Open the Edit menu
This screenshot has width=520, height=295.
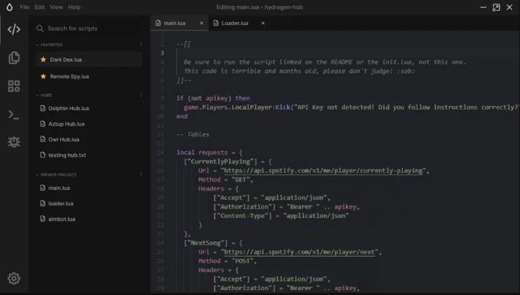[39, 7]
